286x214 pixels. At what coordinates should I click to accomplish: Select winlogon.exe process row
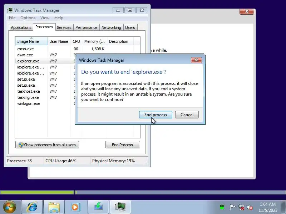click(45, 103)
